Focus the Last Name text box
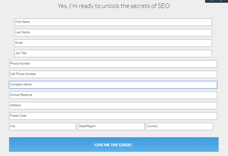This screenshot has width=228, height=156. point(113,33)
